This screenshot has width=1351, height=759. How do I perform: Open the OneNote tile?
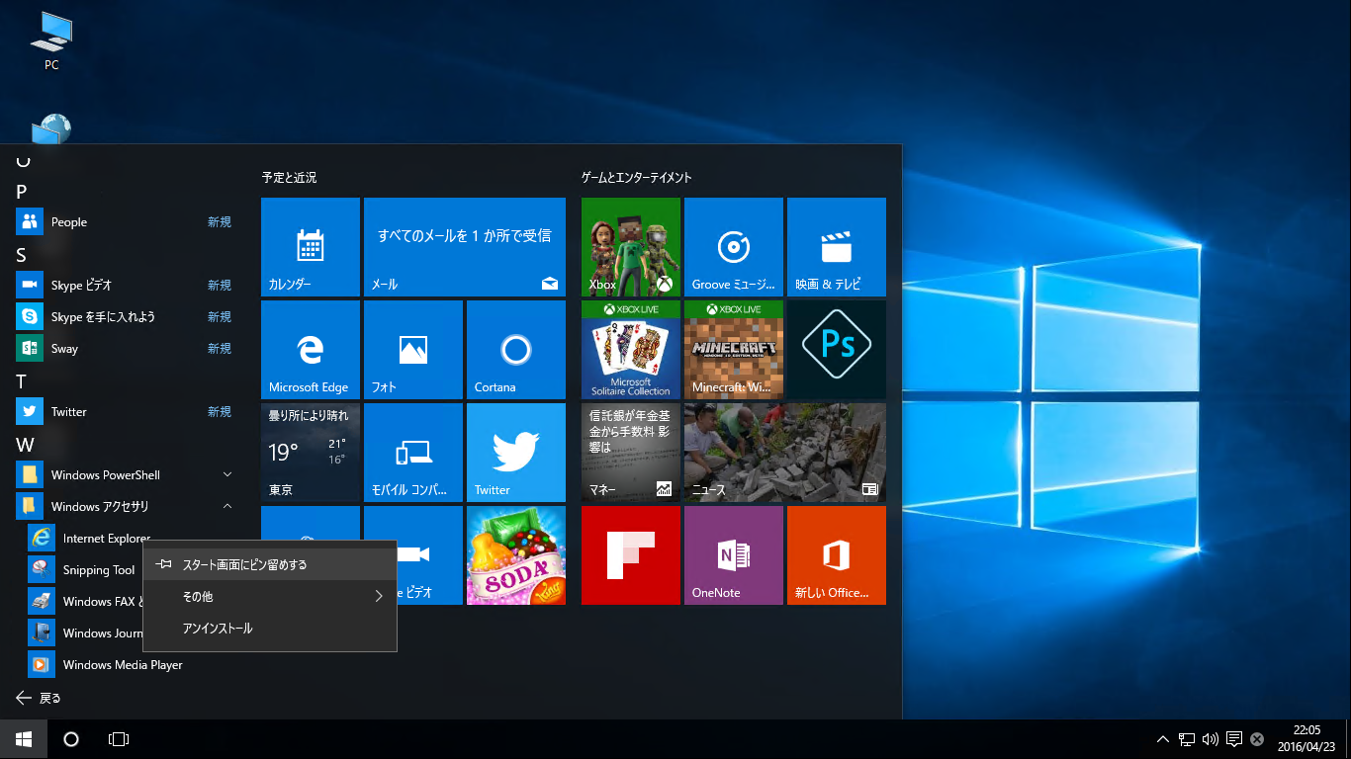734,555
